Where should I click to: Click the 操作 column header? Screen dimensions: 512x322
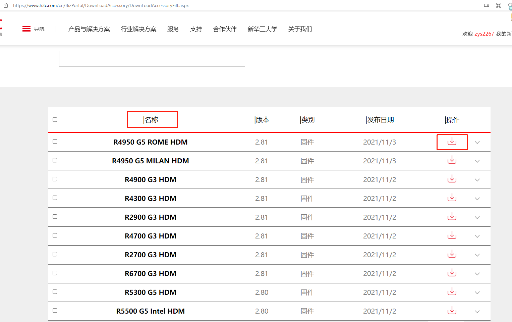453,120
